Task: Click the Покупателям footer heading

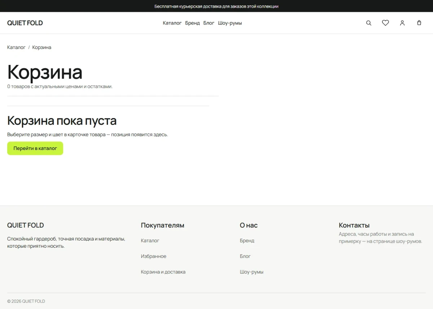Action: (x=163, y=225)
